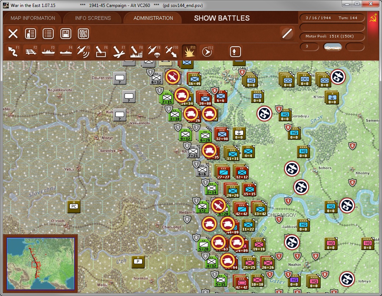Open the hotkey grid icon
The height and width of the screenshot is (296, 382).
83,34
